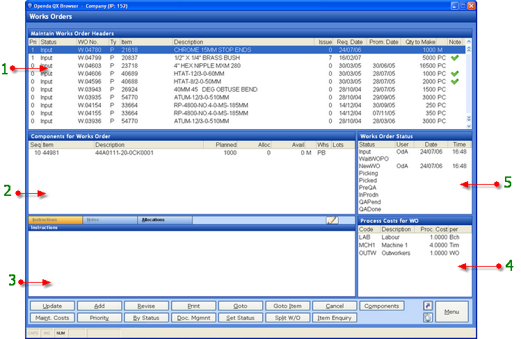Click the By Status button
Viewport: 521px width, 339px height.
[x=147, y=317]
